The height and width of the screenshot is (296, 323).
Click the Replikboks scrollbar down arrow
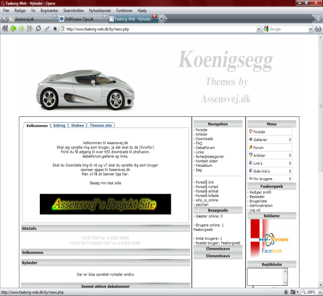[285, 283]
